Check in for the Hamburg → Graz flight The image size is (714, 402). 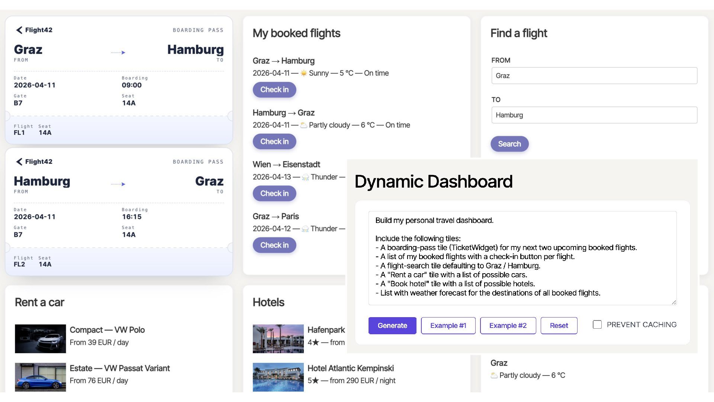274,141
